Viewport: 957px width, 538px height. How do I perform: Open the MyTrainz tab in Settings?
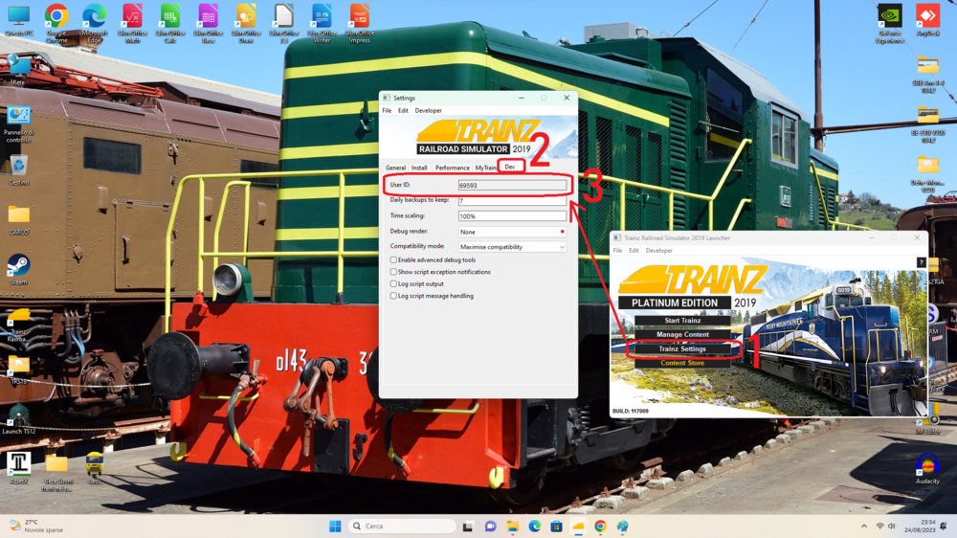coord(486,168)
